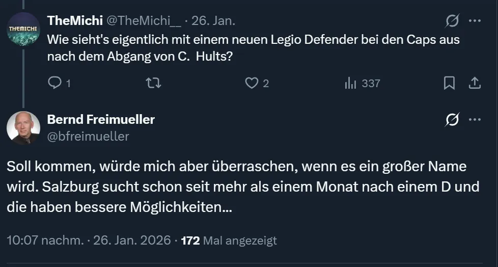The height and width of the screenshot is (267, 498).
Task: Click the 172 Mal angezeigt view count
Action: [x=229, y=240]
